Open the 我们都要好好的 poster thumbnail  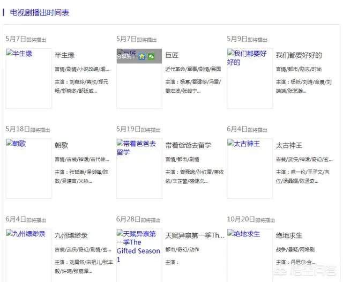point(250,78)
